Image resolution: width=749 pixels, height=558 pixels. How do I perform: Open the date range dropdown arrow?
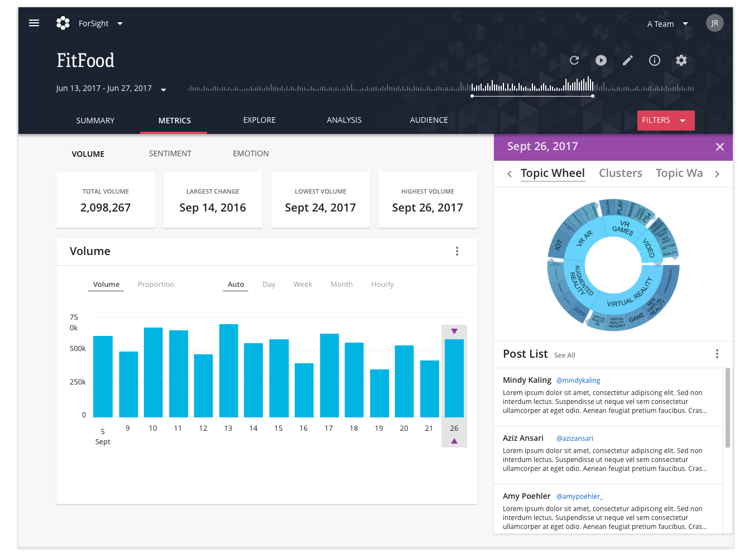coord(164,90)
